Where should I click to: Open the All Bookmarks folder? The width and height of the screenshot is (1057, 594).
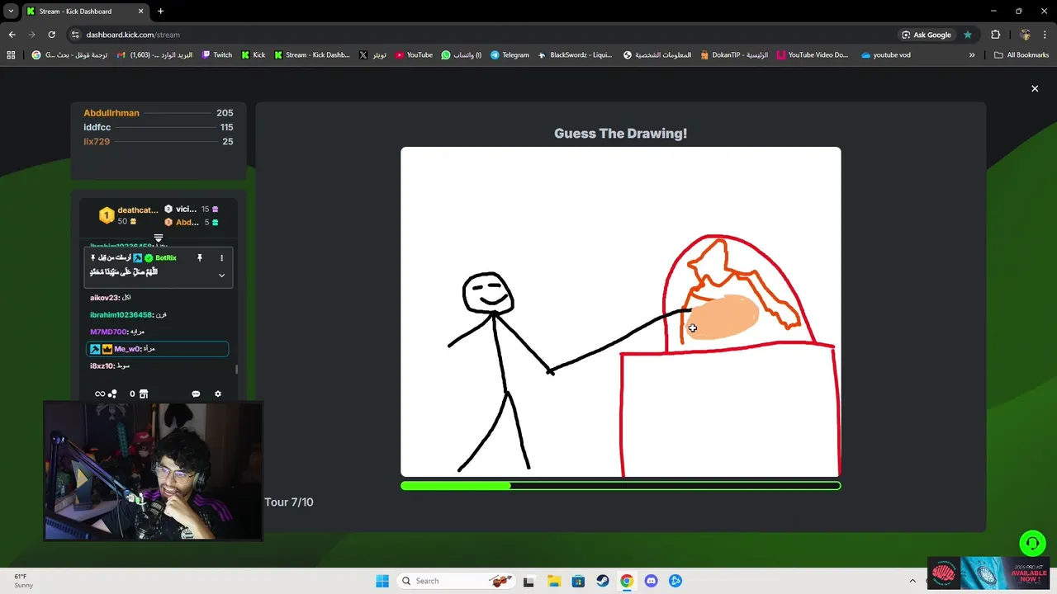[1021, 55]
